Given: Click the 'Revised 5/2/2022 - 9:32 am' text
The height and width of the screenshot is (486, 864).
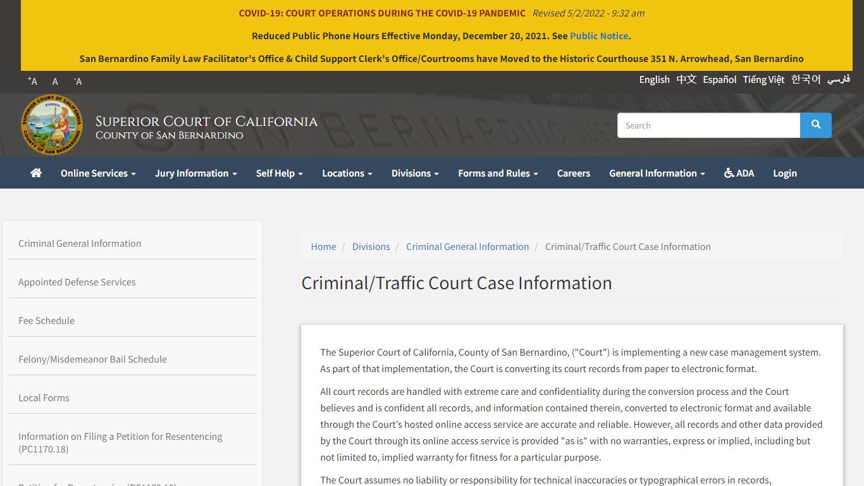Looking at the screenshot, I should coord(588,13).
